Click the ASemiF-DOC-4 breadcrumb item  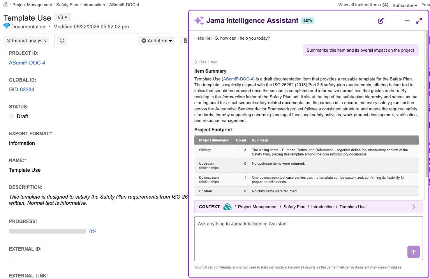124,5
